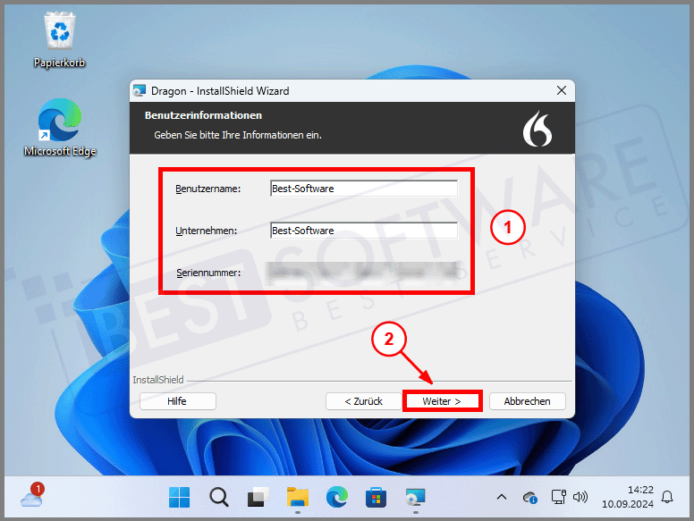
Task: Open the notification bell in the taskbar
Action: pyautogui.click(x=667, y=497)
